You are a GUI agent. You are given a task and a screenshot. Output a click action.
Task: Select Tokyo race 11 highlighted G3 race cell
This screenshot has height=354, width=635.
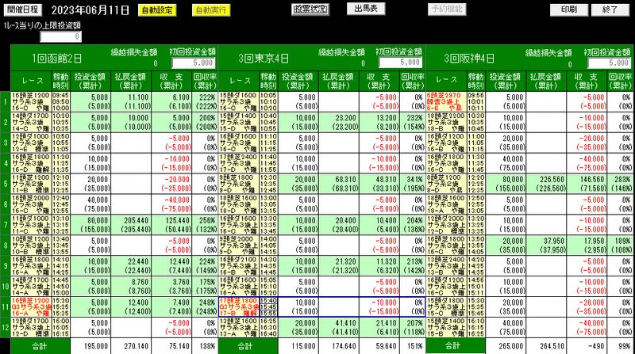coord(239,307)
